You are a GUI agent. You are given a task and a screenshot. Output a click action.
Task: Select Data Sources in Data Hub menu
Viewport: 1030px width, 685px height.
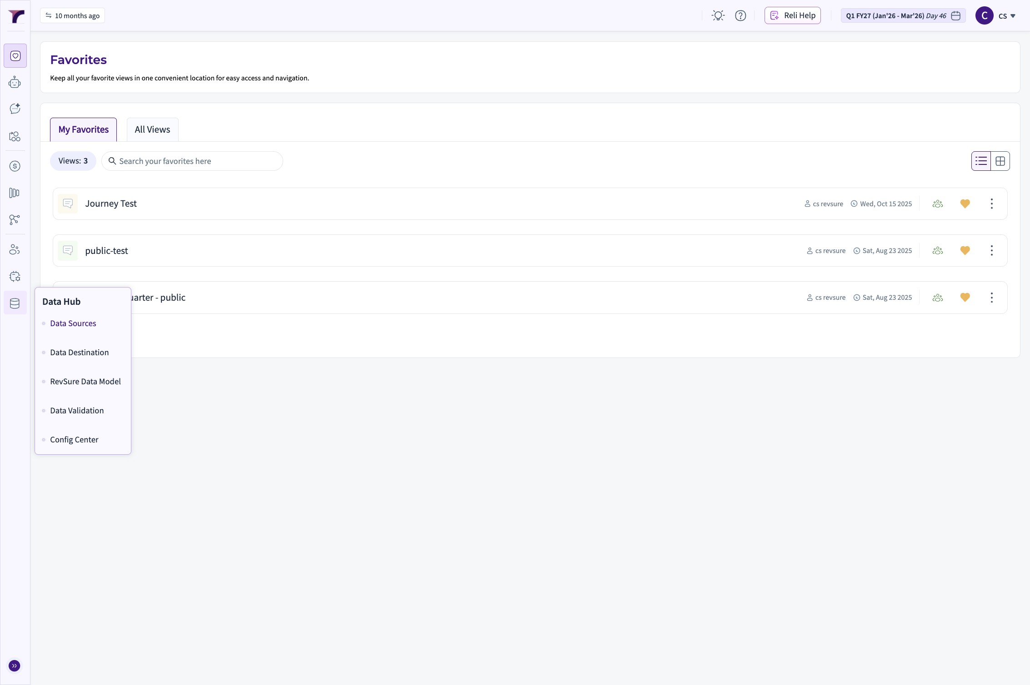coord(73,323)
